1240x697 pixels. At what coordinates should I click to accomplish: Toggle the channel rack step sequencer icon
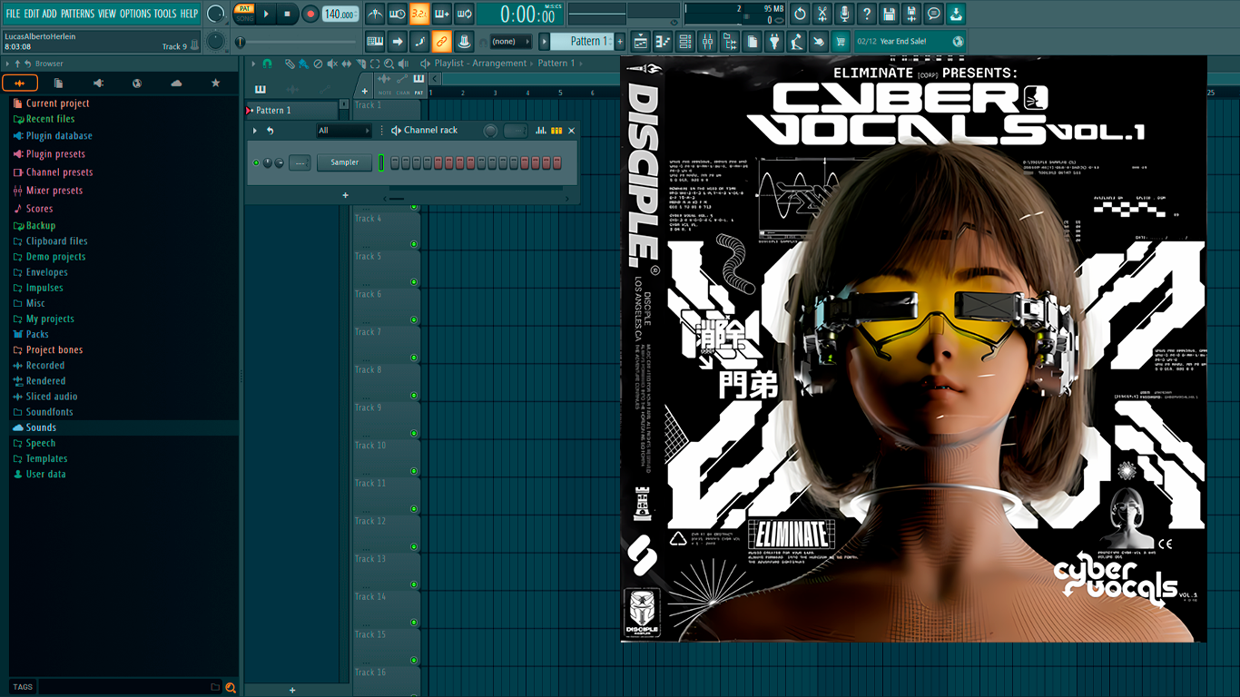(x=556, y=131)
